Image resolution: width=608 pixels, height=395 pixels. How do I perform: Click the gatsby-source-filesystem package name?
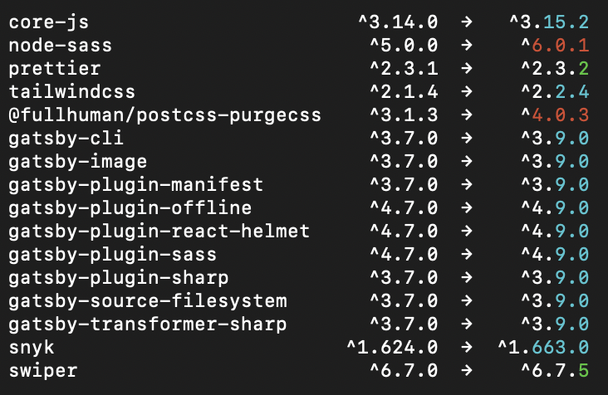(x=148, y=300)
